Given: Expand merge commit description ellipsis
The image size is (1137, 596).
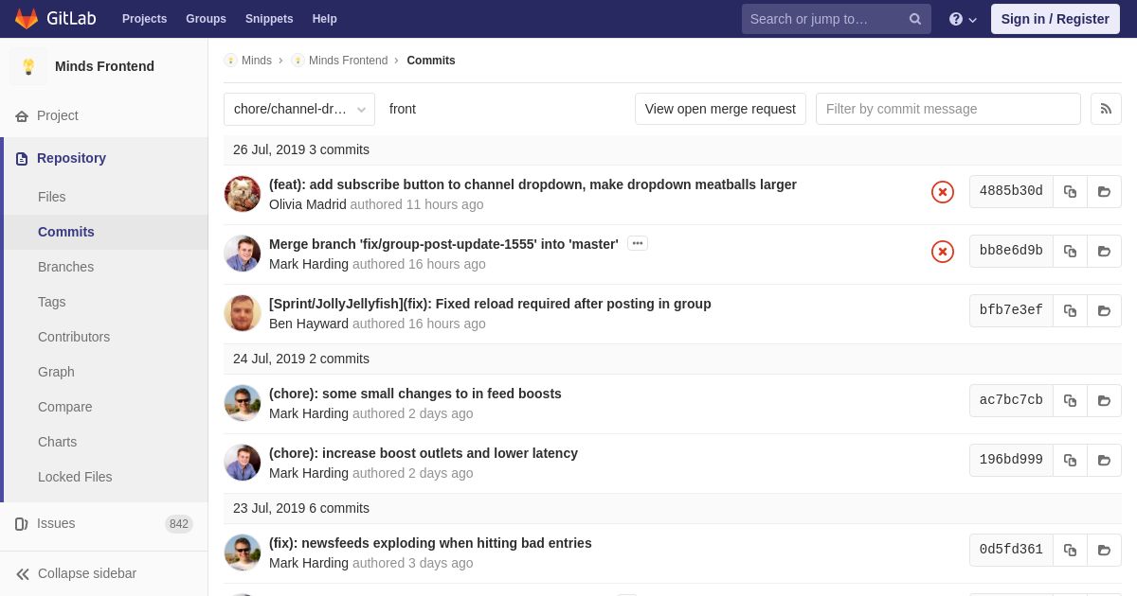Looking at the screenshot, I should [x=638, y=243].
